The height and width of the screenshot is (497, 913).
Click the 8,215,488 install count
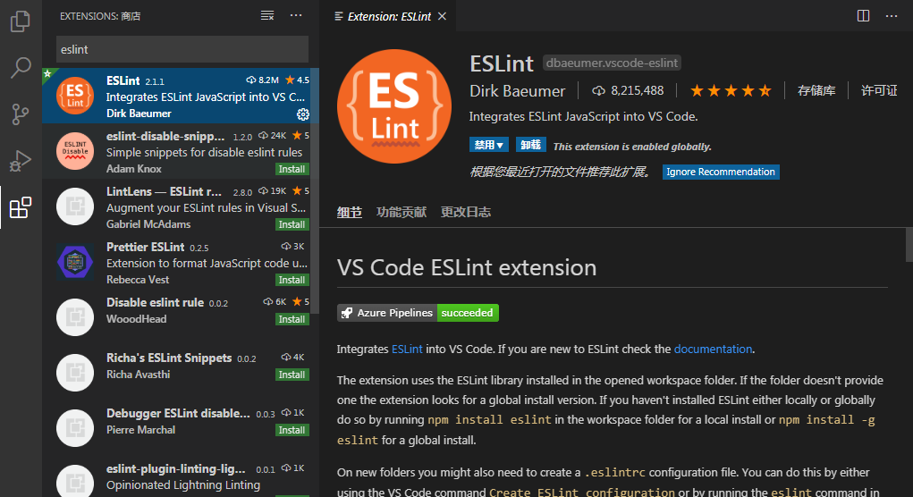[x=629, y=90]
